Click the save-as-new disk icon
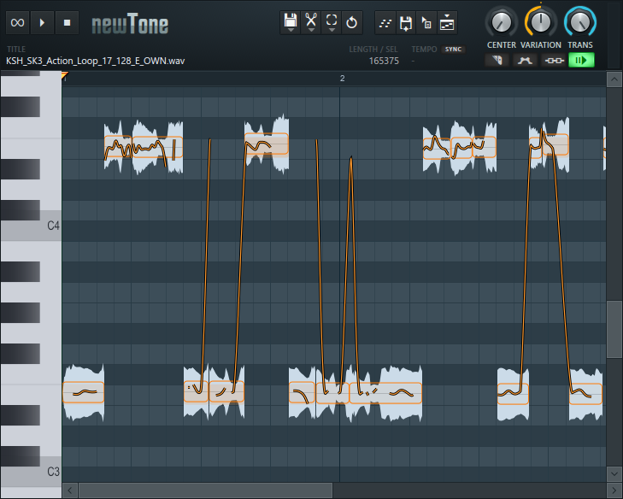Screen dimensions: 623x499 406,22
